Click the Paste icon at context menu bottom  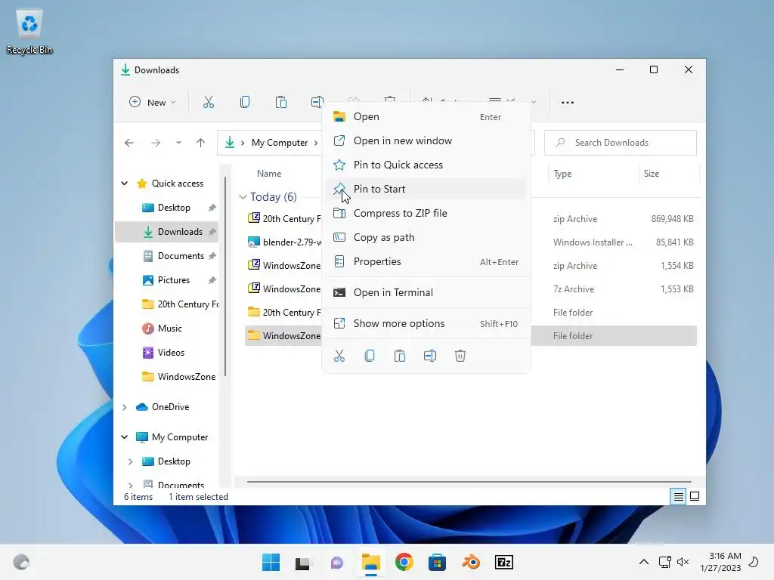point(400,356)
